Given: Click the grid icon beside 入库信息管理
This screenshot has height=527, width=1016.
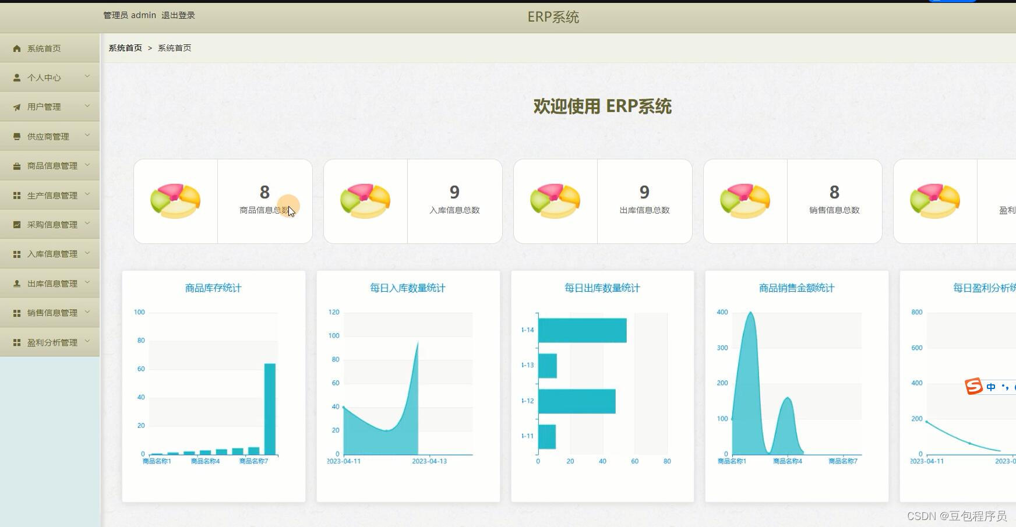Looking at the screenshot, I should point(16,254).
